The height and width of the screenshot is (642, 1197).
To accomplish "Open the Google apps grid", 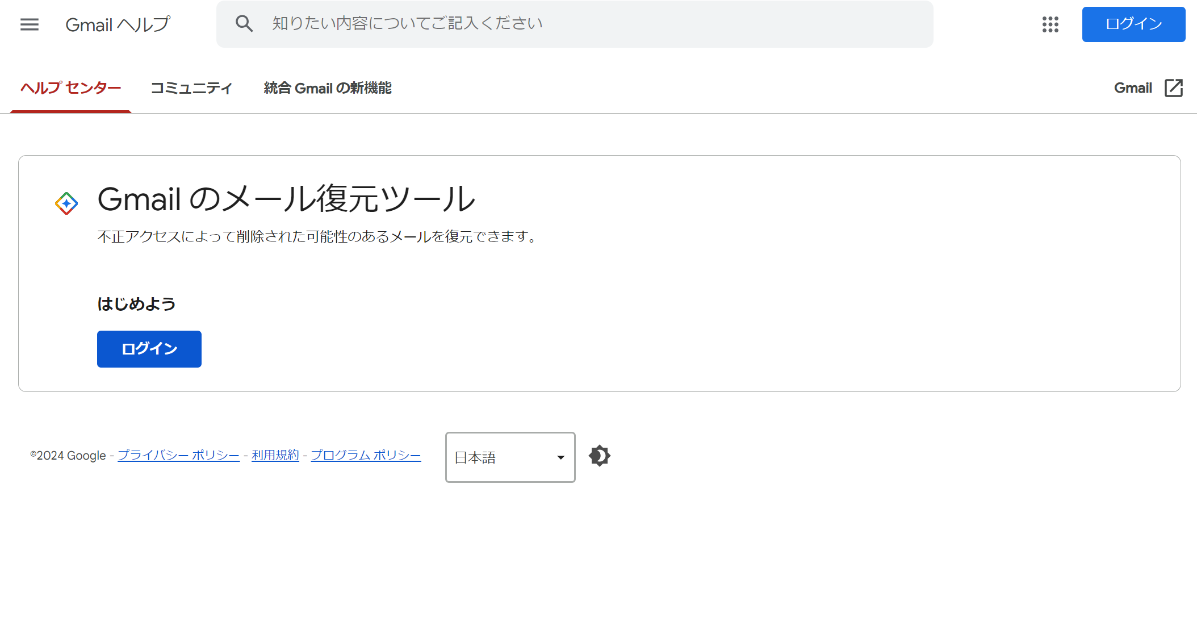I will coord(1050,24).
